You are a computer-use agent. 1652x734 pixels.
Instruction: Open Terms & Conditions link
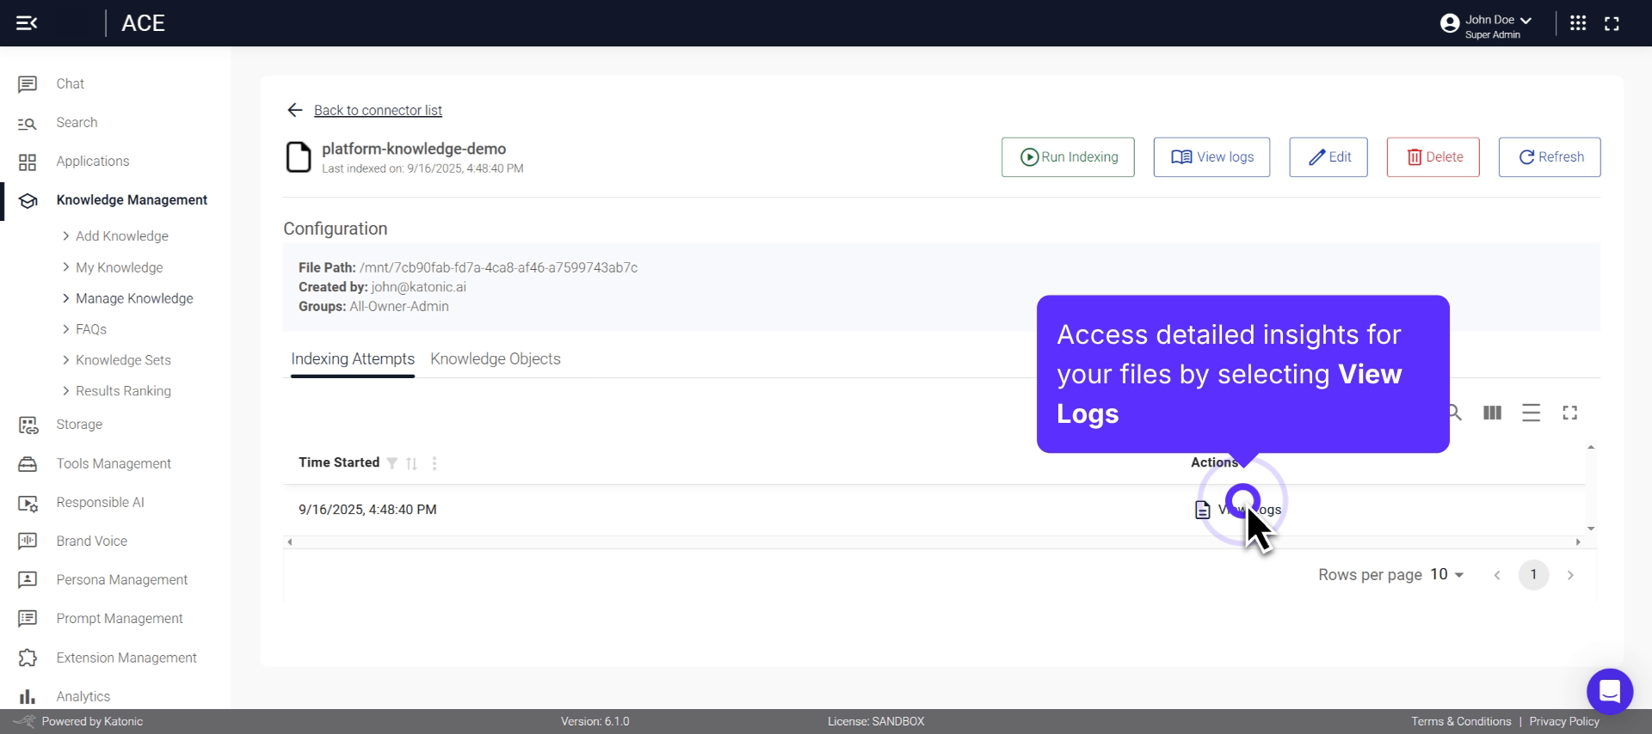tap(1461, 721)
